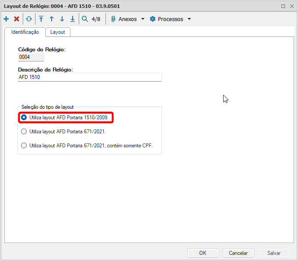This screenshot has width=298, height=261.
Task: Switch to the Layout tab
Action: 58,32
